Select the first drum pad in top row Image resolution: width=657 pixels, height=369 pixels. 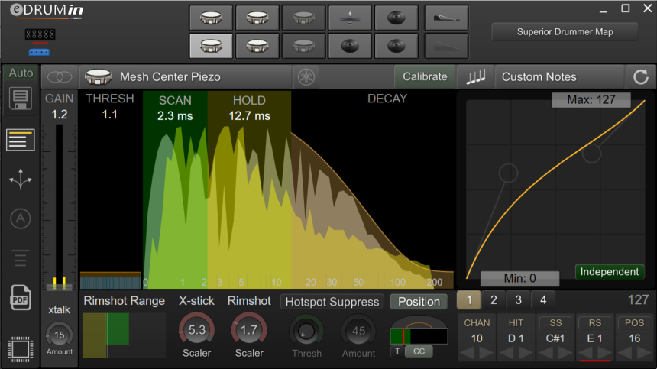pos(211,18)
